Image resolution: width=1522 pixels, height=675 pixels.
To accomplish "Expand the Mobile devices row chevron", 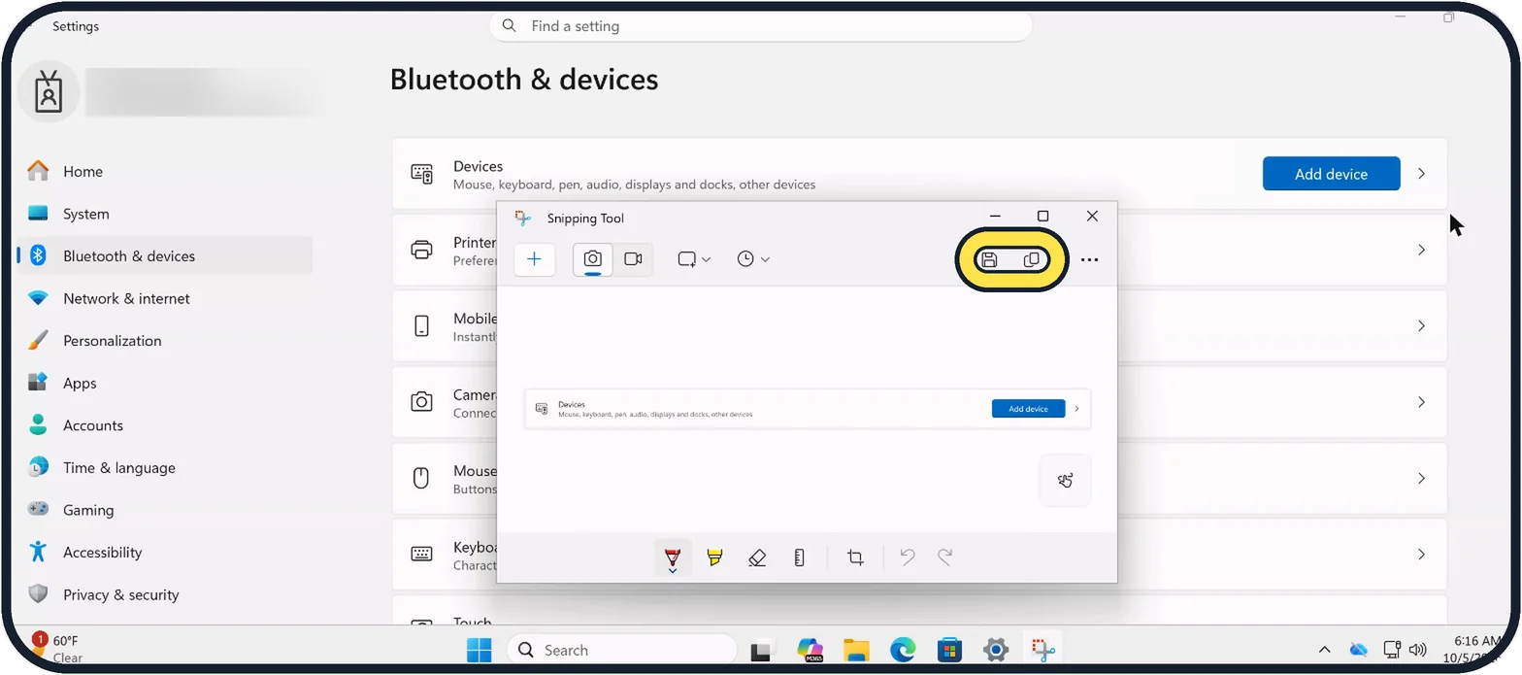I will pos(1421,326).
